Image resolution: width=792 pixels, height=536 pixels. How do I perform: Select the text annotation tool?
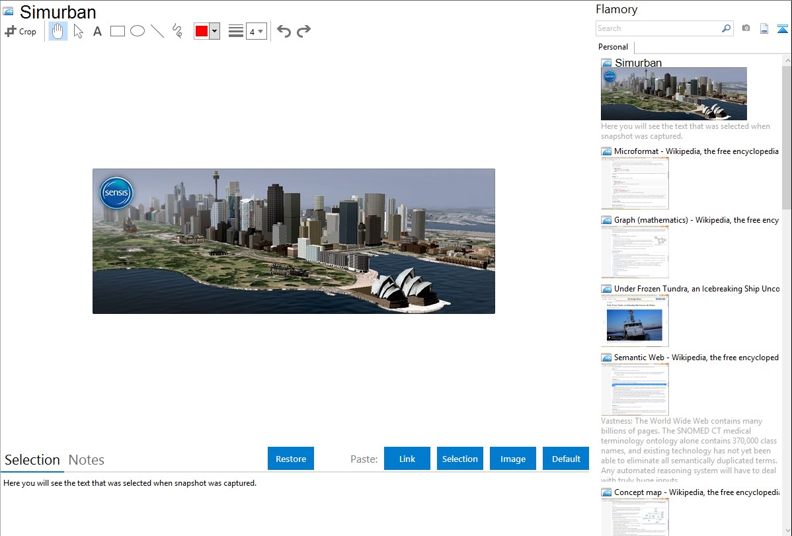pyautogui.click(x=97, y=31)
